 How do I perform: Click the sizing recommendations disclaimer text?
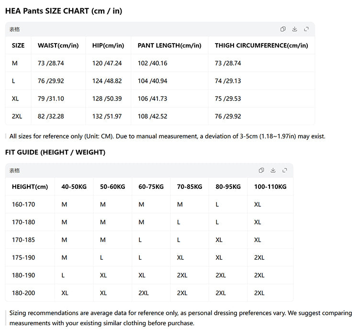[x=180, y=318]
